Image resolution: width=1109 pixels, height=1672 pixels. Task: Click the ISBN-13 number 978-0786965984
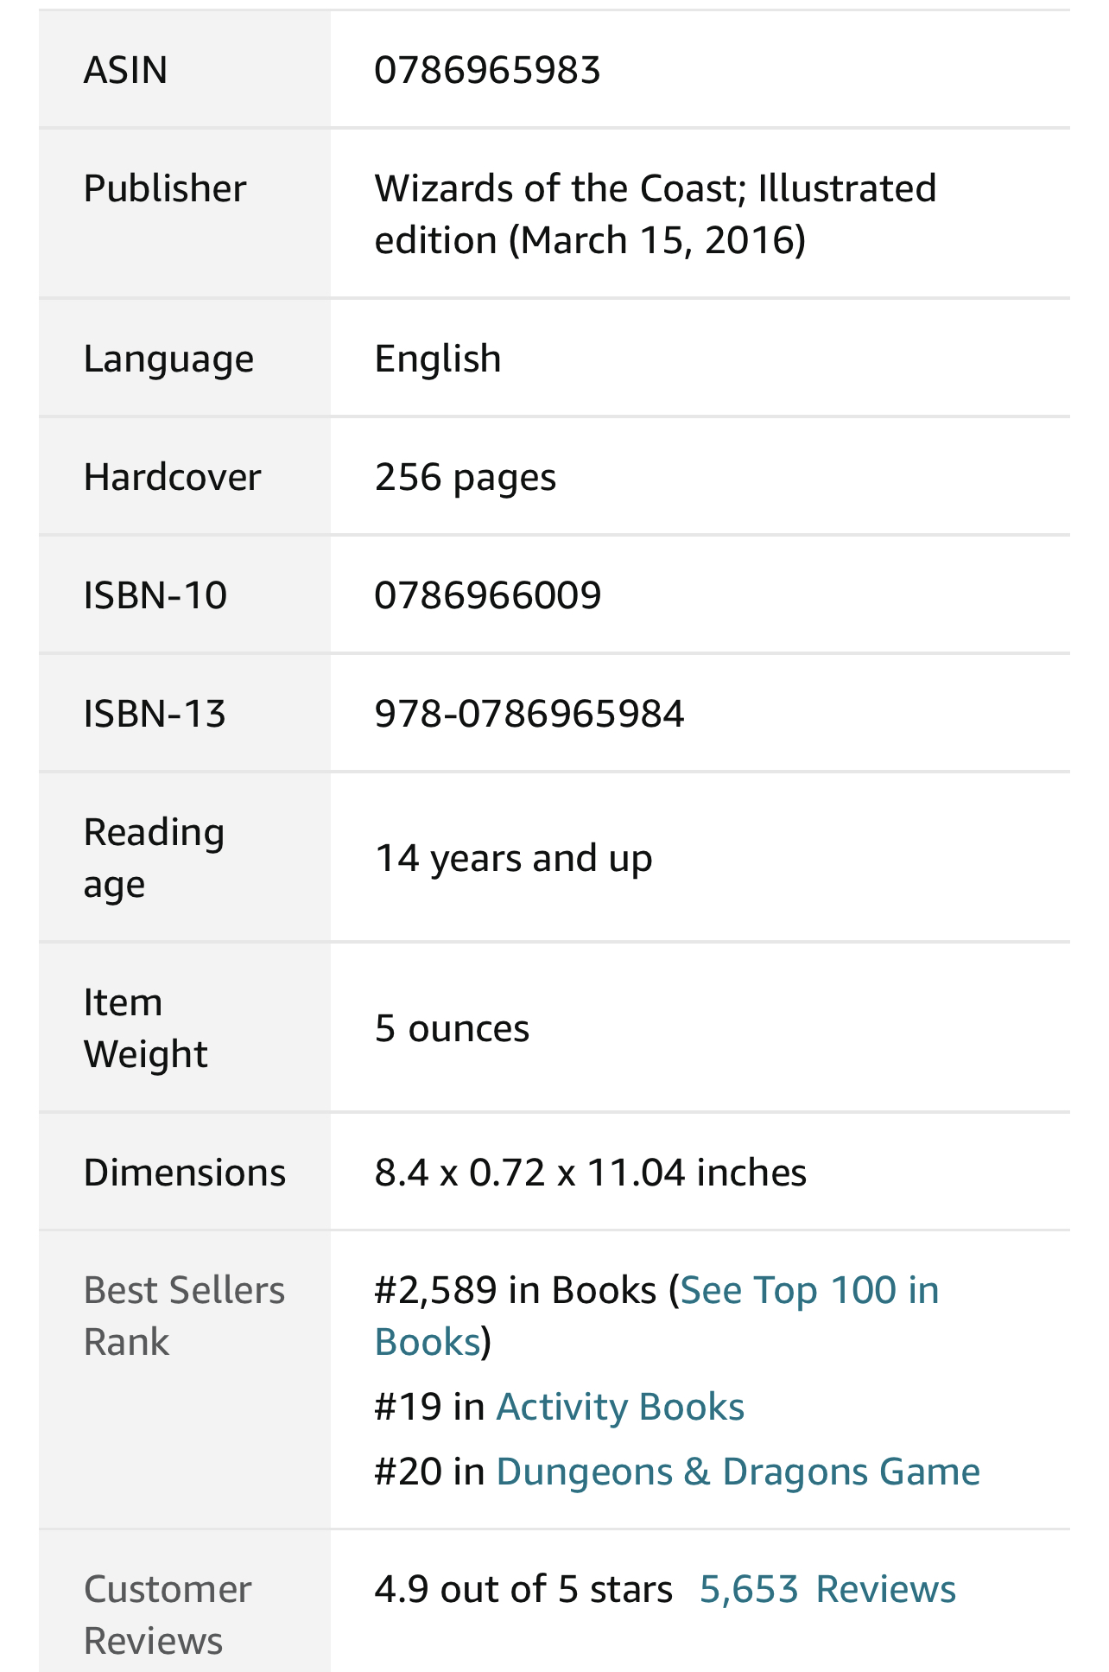[529, 714]
